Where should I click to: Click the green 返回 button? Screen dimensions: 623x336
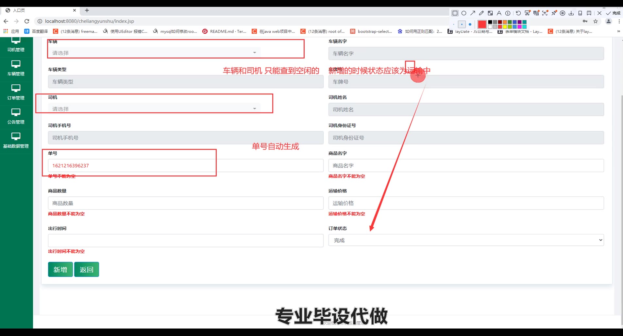[x=87, y=269]
